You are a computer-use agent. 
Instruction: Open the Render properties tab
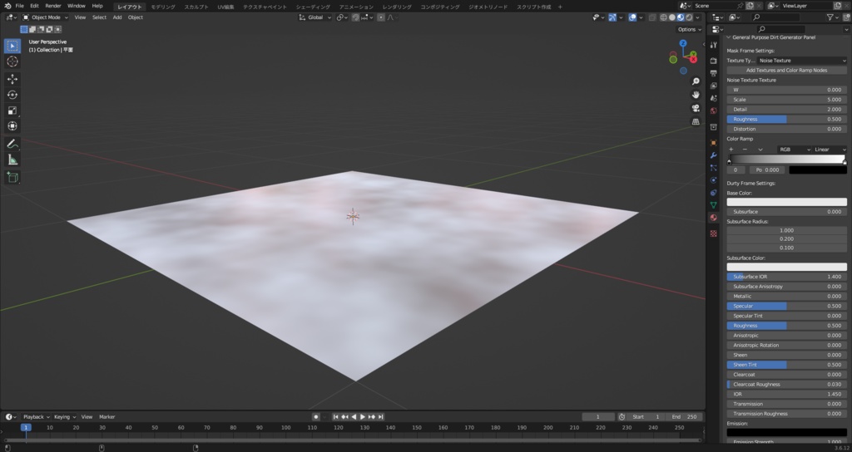713,61
